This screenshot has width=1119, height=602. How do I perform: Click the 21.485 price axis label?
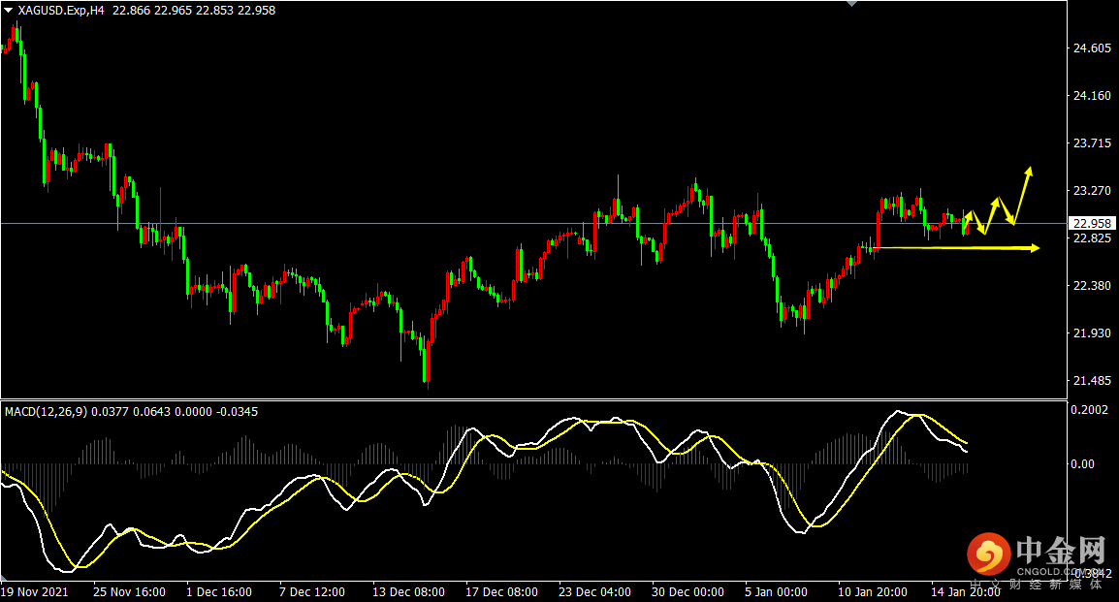(x=1092, y=381)
